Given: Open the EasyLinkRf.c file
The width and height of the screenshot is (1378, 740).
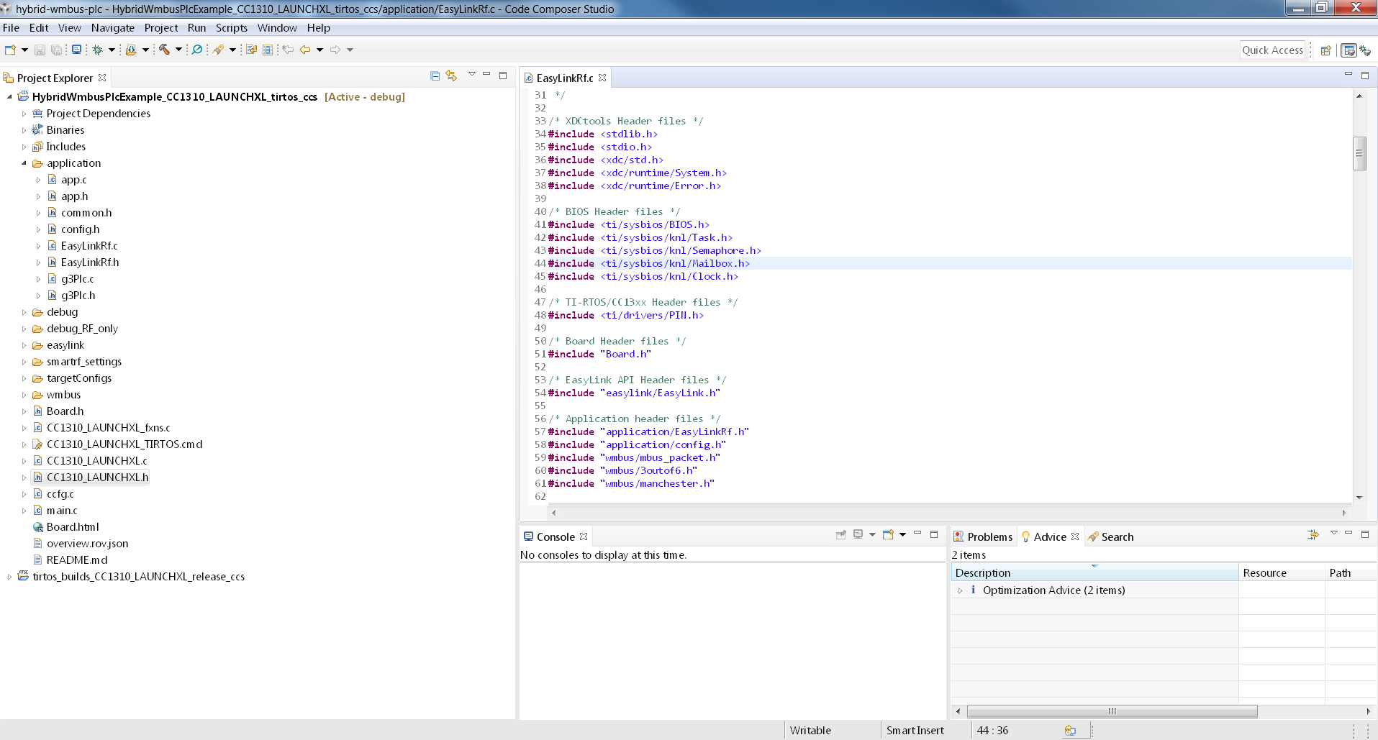Looking at the screenshot, I should [89, 245].
